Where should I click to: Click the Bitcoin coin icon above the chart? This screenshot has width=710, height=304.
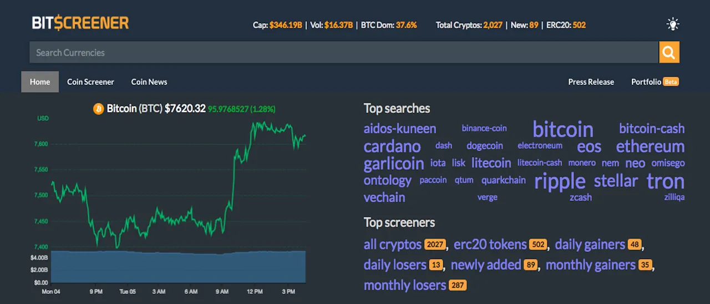click(x=99, y=109)
